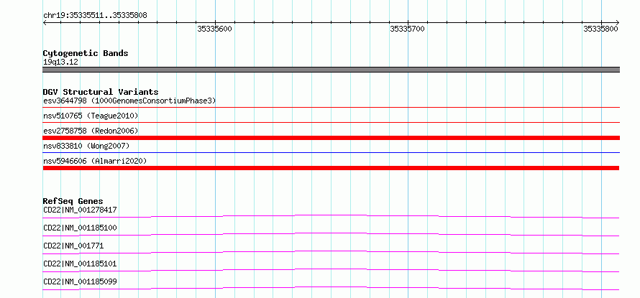Image resolution: width=640 pixels, height=298 pixels.
Task: Select the RefSeq Genes track title
Action: (x=73, y=201)
